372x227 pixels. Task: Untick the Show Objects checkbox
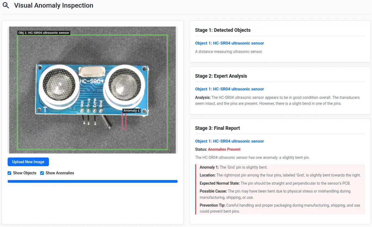[x=10, y=173]
